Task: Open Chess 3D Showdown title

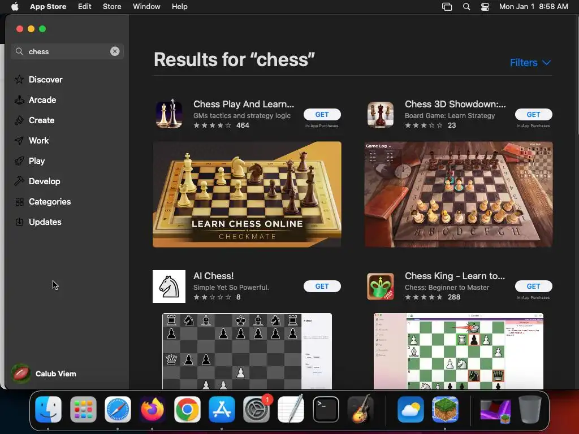Action: (x=455, y=104)
